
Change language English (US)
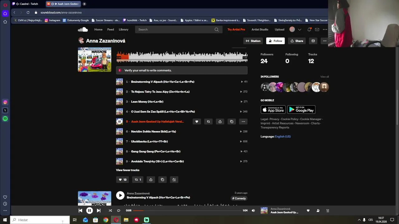click(x=283, y=137)
